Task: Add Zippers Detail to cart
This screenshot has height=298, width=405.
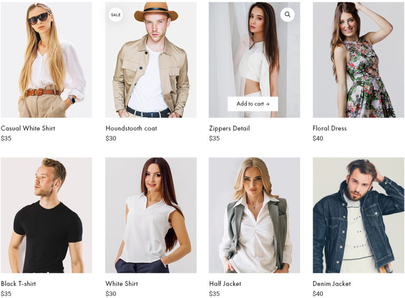Action: [x=253, y=104]
